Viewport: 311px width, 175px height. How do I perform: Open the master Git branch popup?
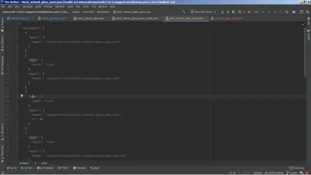pos(292,173)
